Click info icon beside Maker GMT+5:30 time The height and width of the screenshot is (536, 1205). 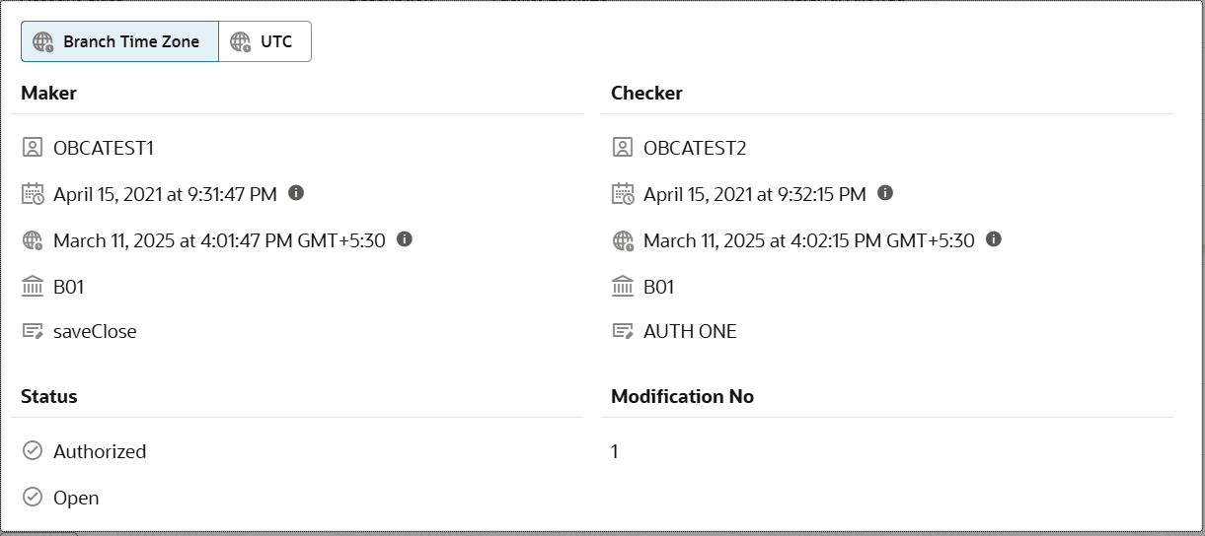click(405, 238)
